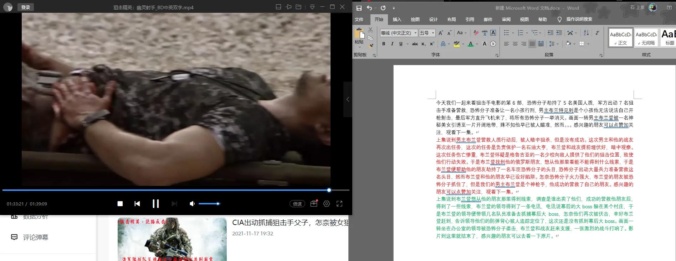Expand the player side panel arrow
The height and width of the screenshot is (261, 676).
pyautogui.click(x=348, y=99)
